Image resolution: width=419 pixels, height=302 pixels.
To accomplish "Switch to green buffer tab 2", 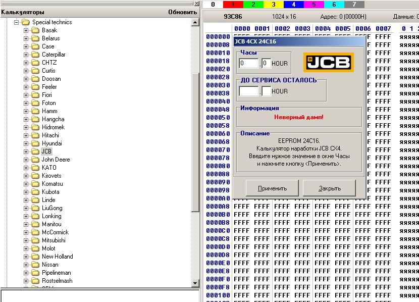I will (253, 4).
